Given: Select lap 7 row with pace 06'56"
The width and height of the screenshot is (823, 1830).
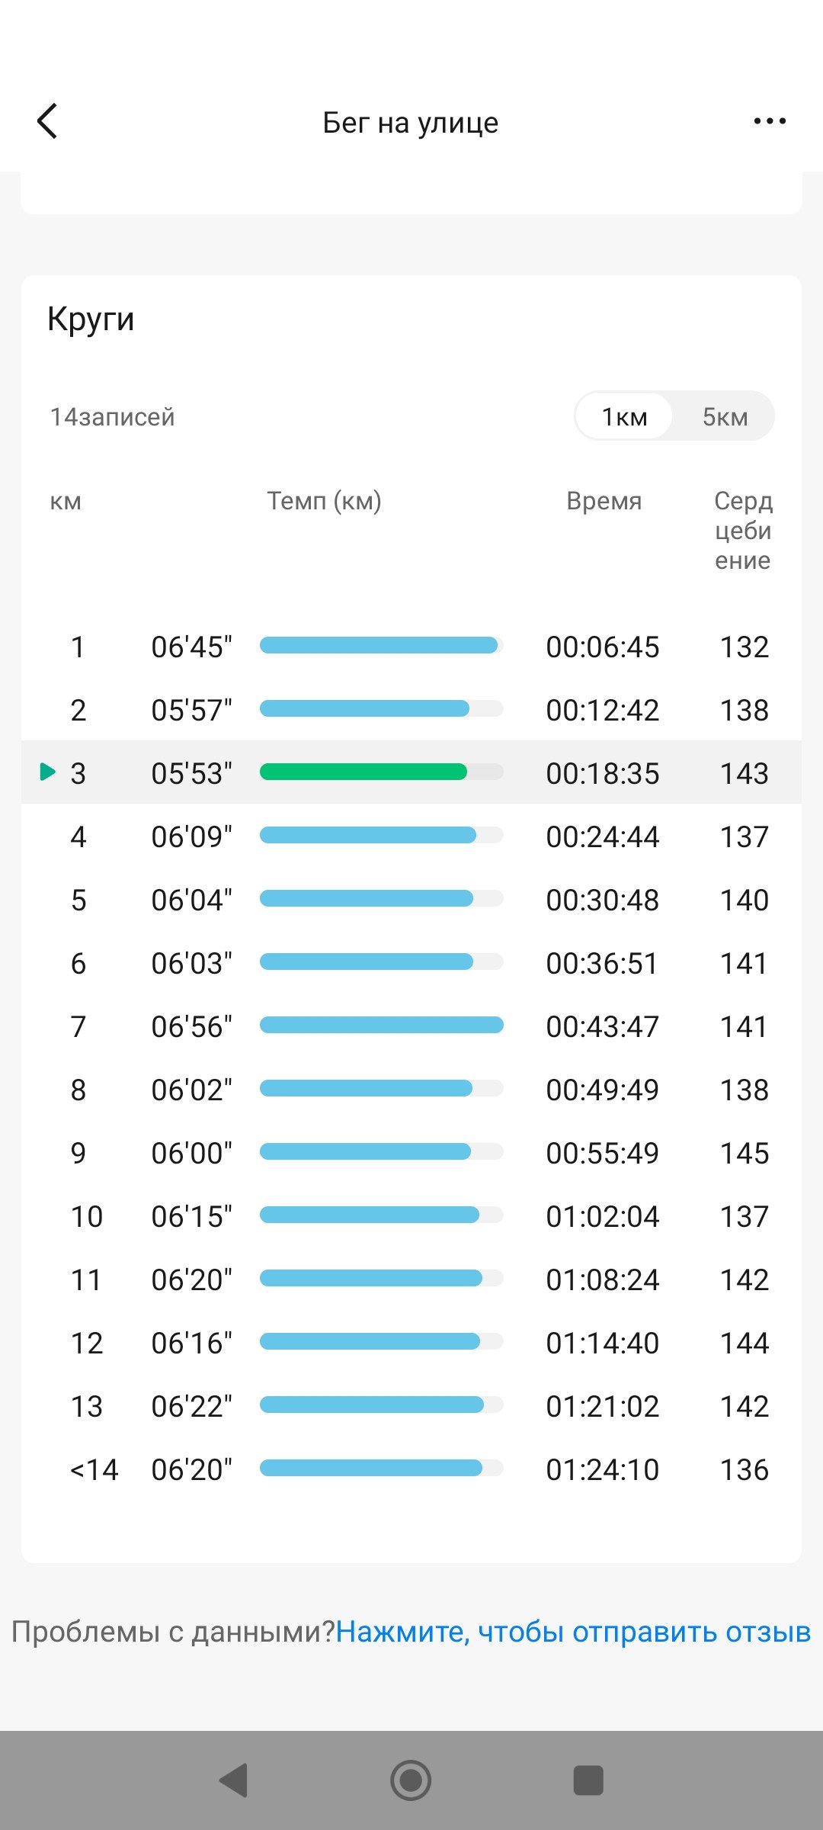Looking at the screenshot, I should (411, 1026).
